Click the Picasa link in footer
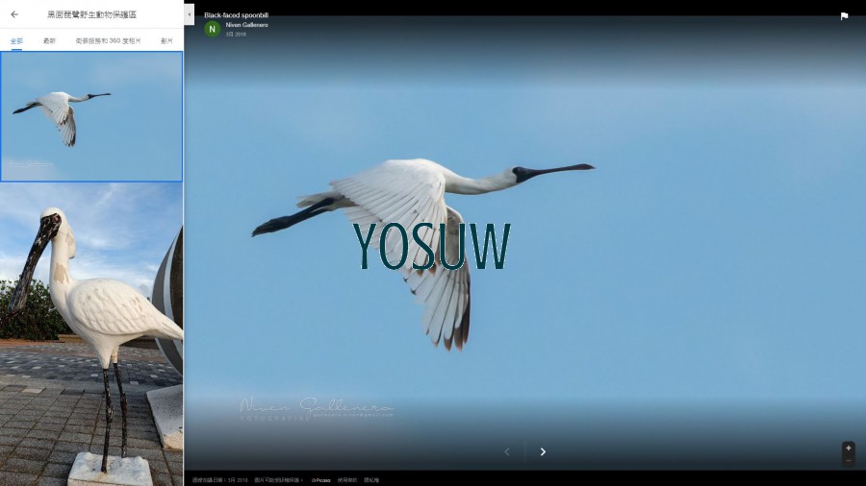 pyautogui.click(x=321, y=480)
